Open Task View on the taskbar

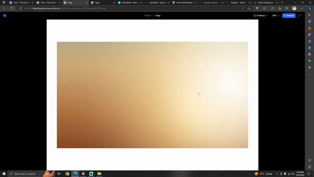59,174
